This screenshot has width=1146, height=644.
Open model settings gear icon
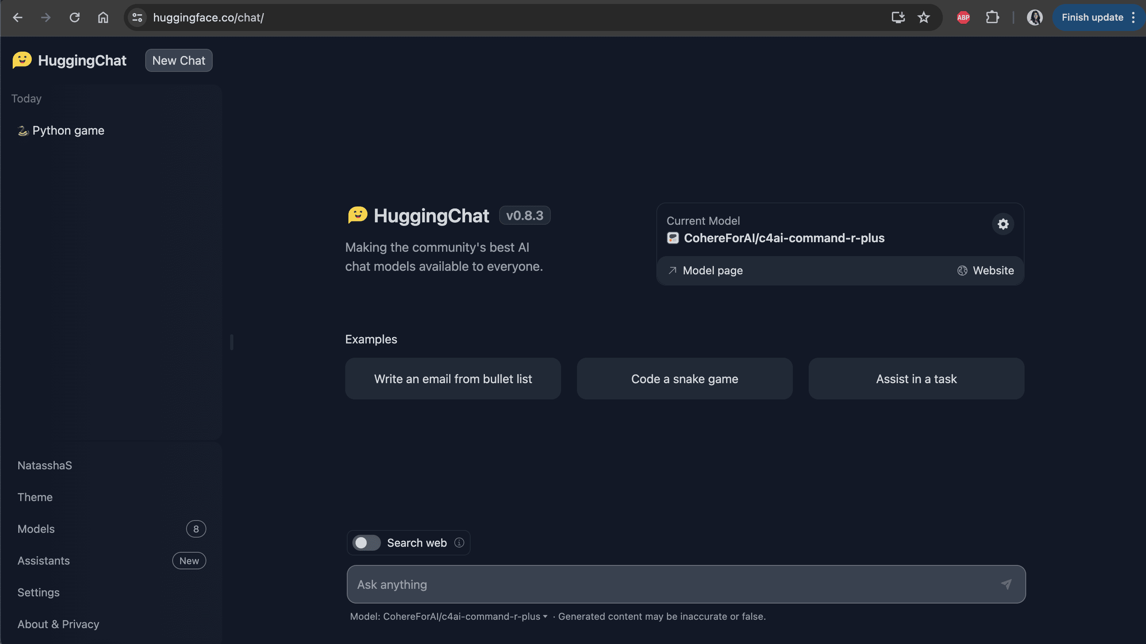[1003, 224]
